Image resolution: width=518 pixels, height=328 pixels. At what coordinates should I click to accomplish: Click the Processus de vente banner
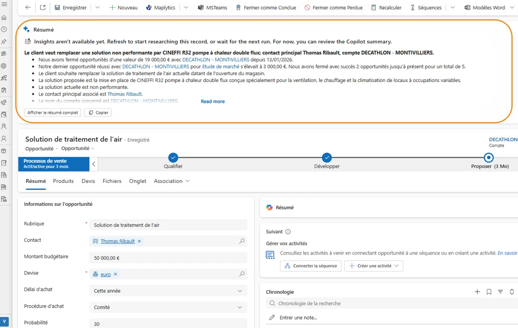54,164
